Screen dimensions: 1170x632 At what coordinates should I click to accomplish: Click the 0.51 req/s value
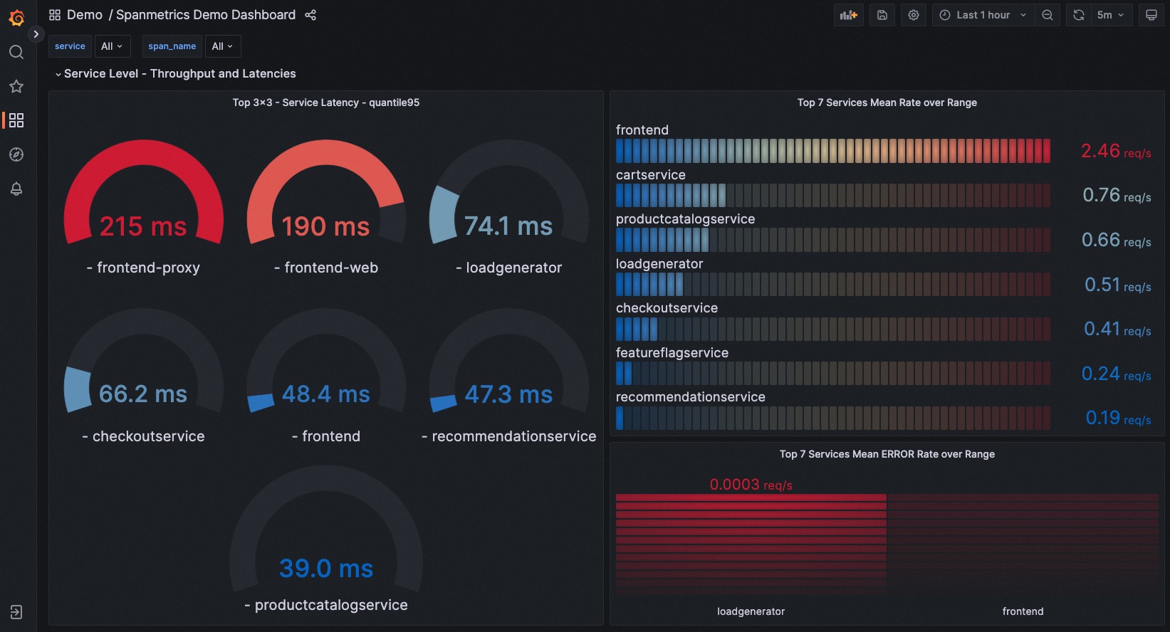[1117, 285]
